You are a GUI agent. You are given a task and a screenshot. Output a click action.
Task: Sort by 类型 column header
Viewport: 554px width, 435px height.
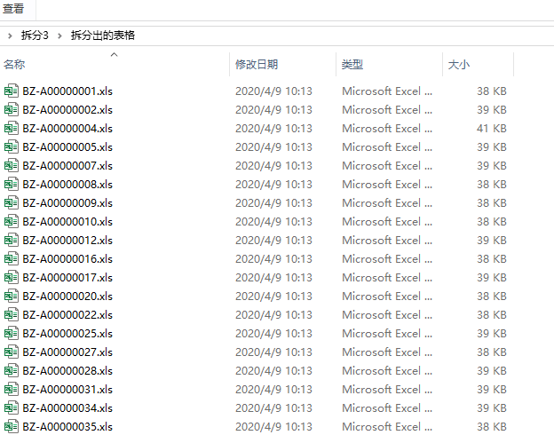click(x=352, y=65)
